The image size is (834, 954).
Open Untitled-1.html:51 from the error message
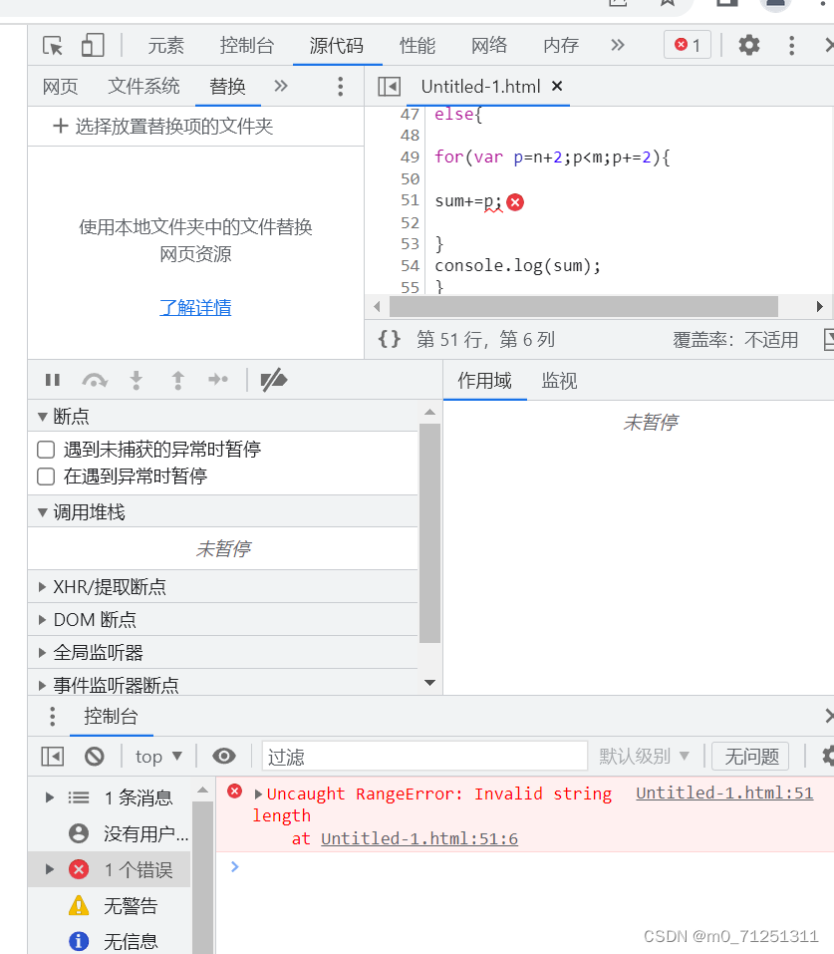coord(723,793)
